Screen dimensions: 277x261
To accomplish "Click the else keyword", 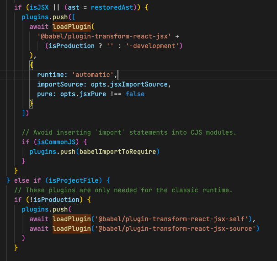I will click(22, 180).
